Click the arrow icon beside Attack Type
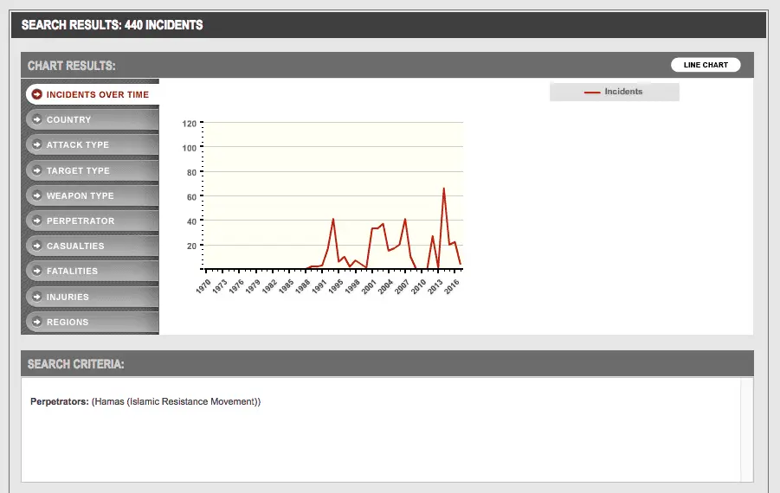This screenshot has height=493, width=780. point(37,144)
